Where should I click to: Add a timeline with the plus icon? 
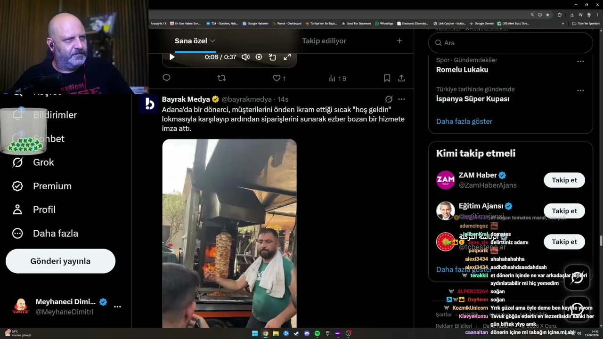tap(399, 41)
